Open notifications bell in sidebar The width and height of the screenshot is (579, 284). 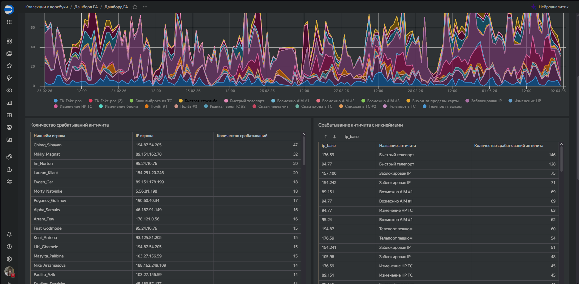click(x=9, y=234)
